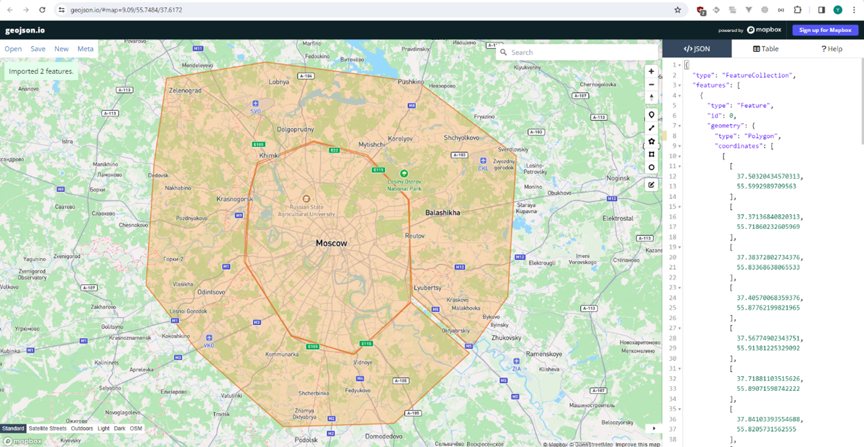864x447 pixels.
Task: Collapse the "coordinates" fold arrow on line 9
Action: tap(680, 146)
